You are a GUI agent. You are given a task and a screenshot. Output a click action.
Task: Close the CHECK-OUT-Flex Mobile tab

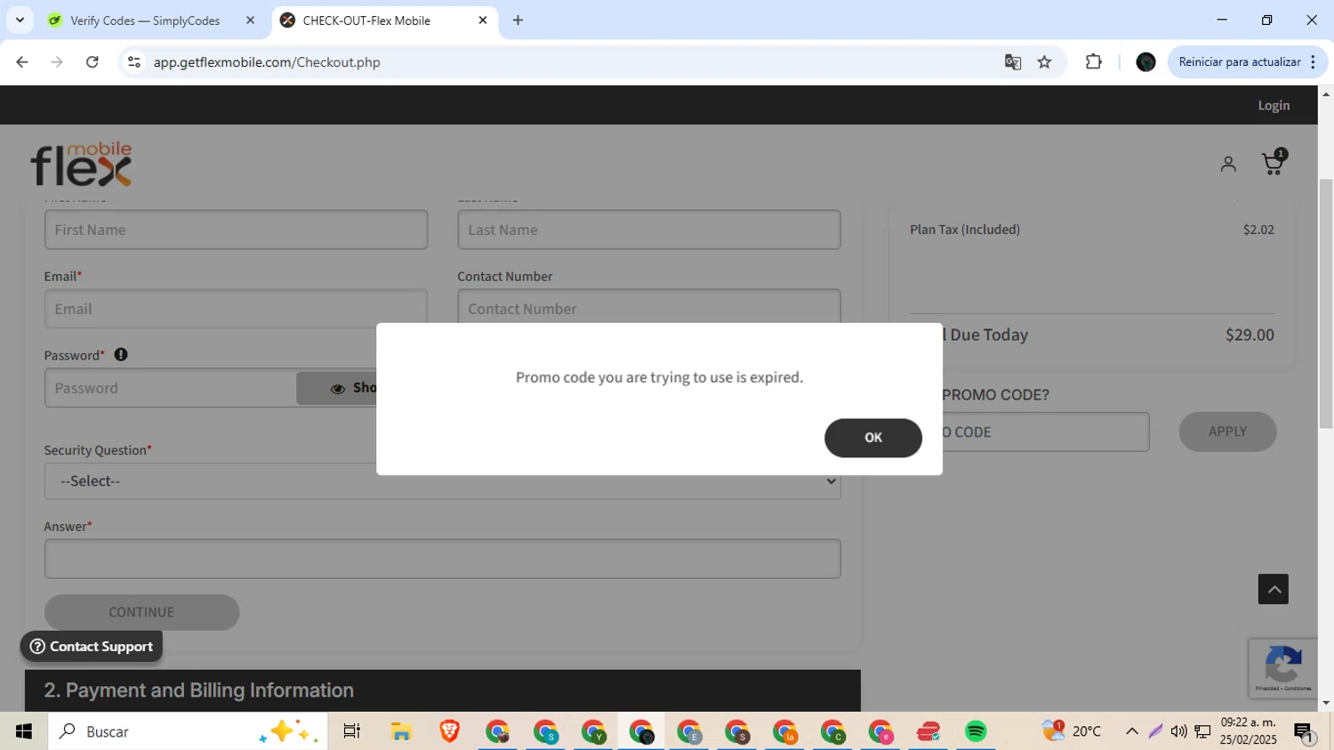click(483, 20)
